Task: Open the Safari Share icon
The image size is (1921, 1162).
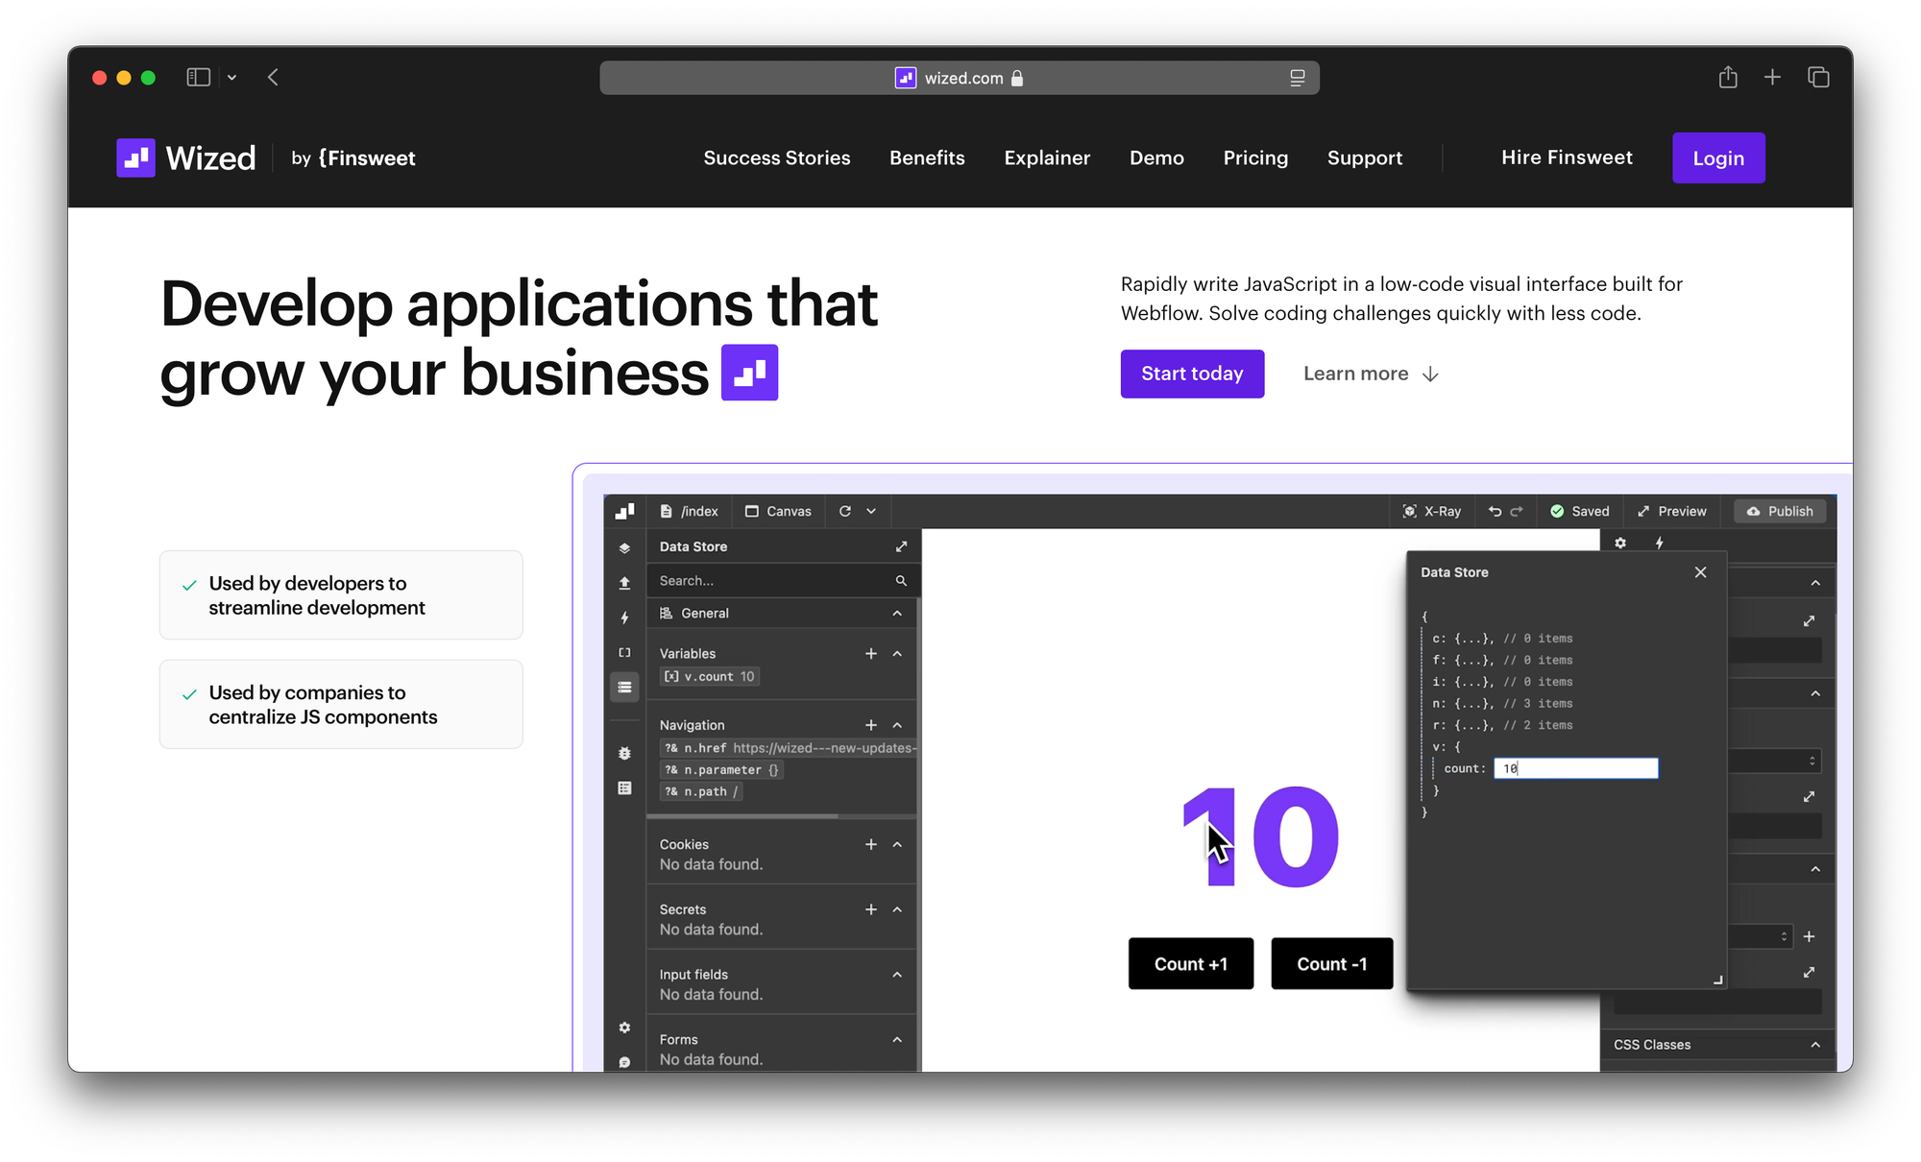Action: click(x=1728, y=77)
